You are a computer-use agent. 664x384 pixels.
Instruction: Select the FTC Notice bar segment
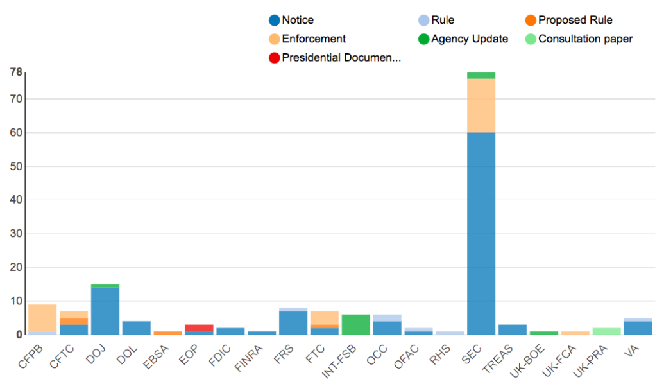pos(325,331)
